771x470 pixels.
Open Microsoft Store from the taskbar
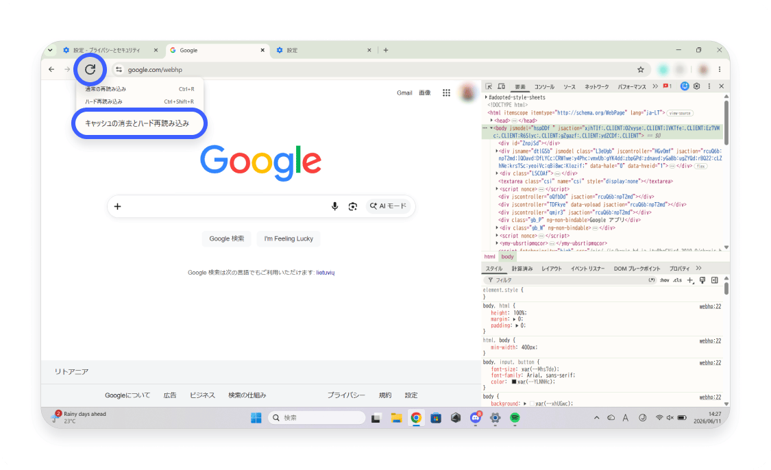(x=436, y=418)
